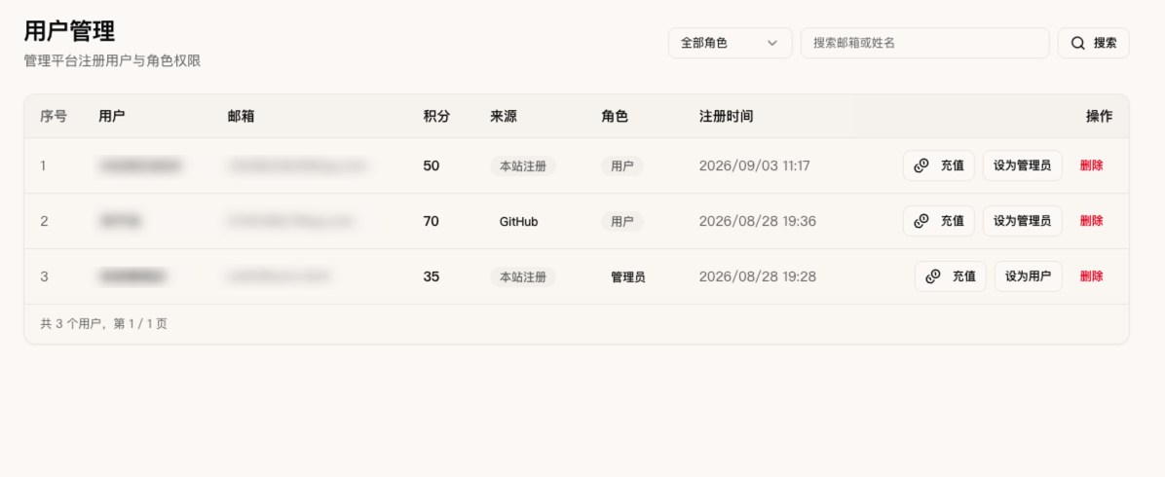Click the 序号 column header
Viewport: 1165px width, 477px height.
[54, 116]
